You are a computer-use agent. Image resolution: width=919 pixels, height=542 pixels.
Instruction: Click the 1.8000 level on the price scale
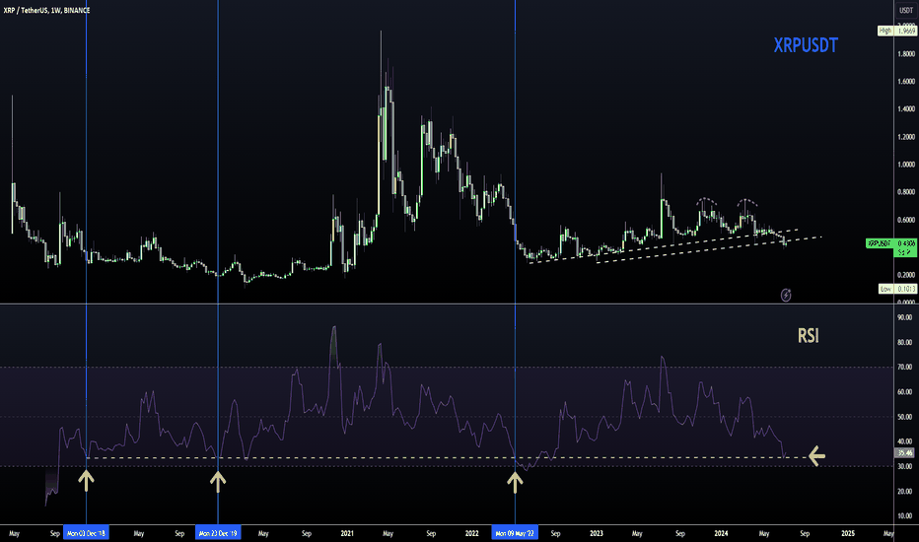[x=906, y=54]
